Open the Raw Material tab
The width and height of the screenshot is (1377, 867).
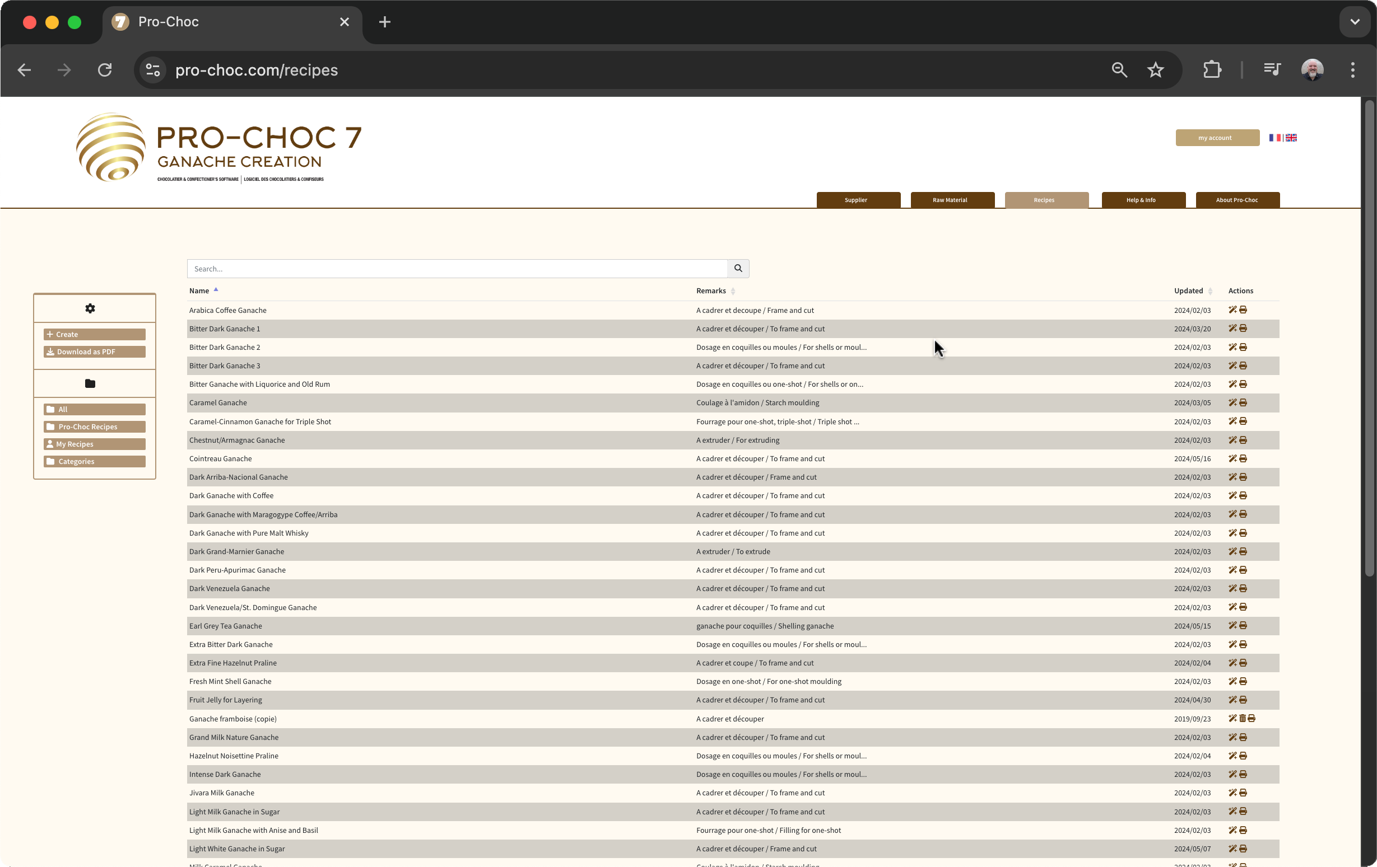click(950, 200)
